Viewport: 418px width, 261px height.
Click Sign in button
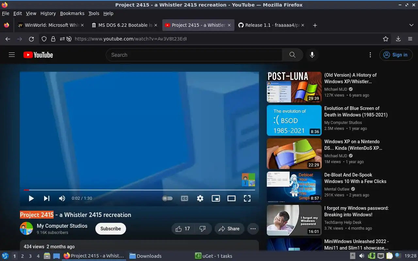click(x=396, y=55)
